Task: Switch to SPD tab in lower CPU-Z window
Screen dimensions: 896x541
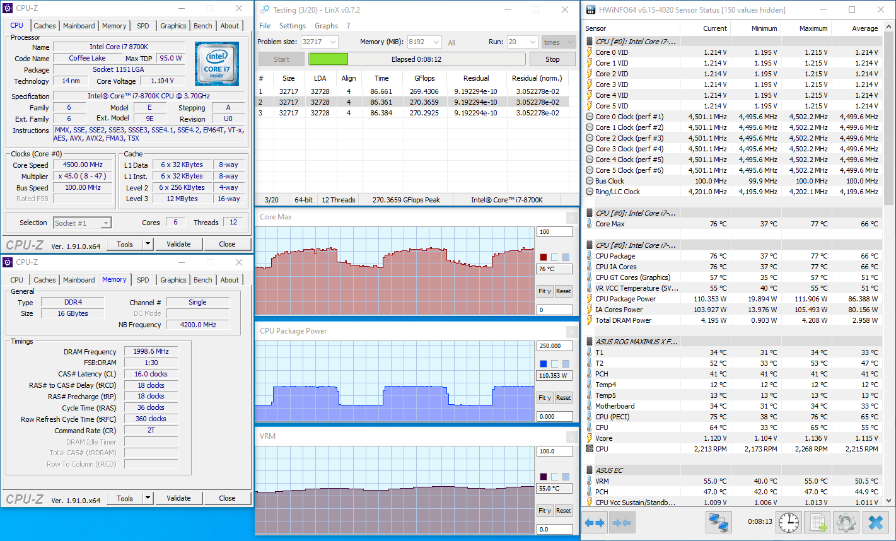Action: click(x=143, y=280)
